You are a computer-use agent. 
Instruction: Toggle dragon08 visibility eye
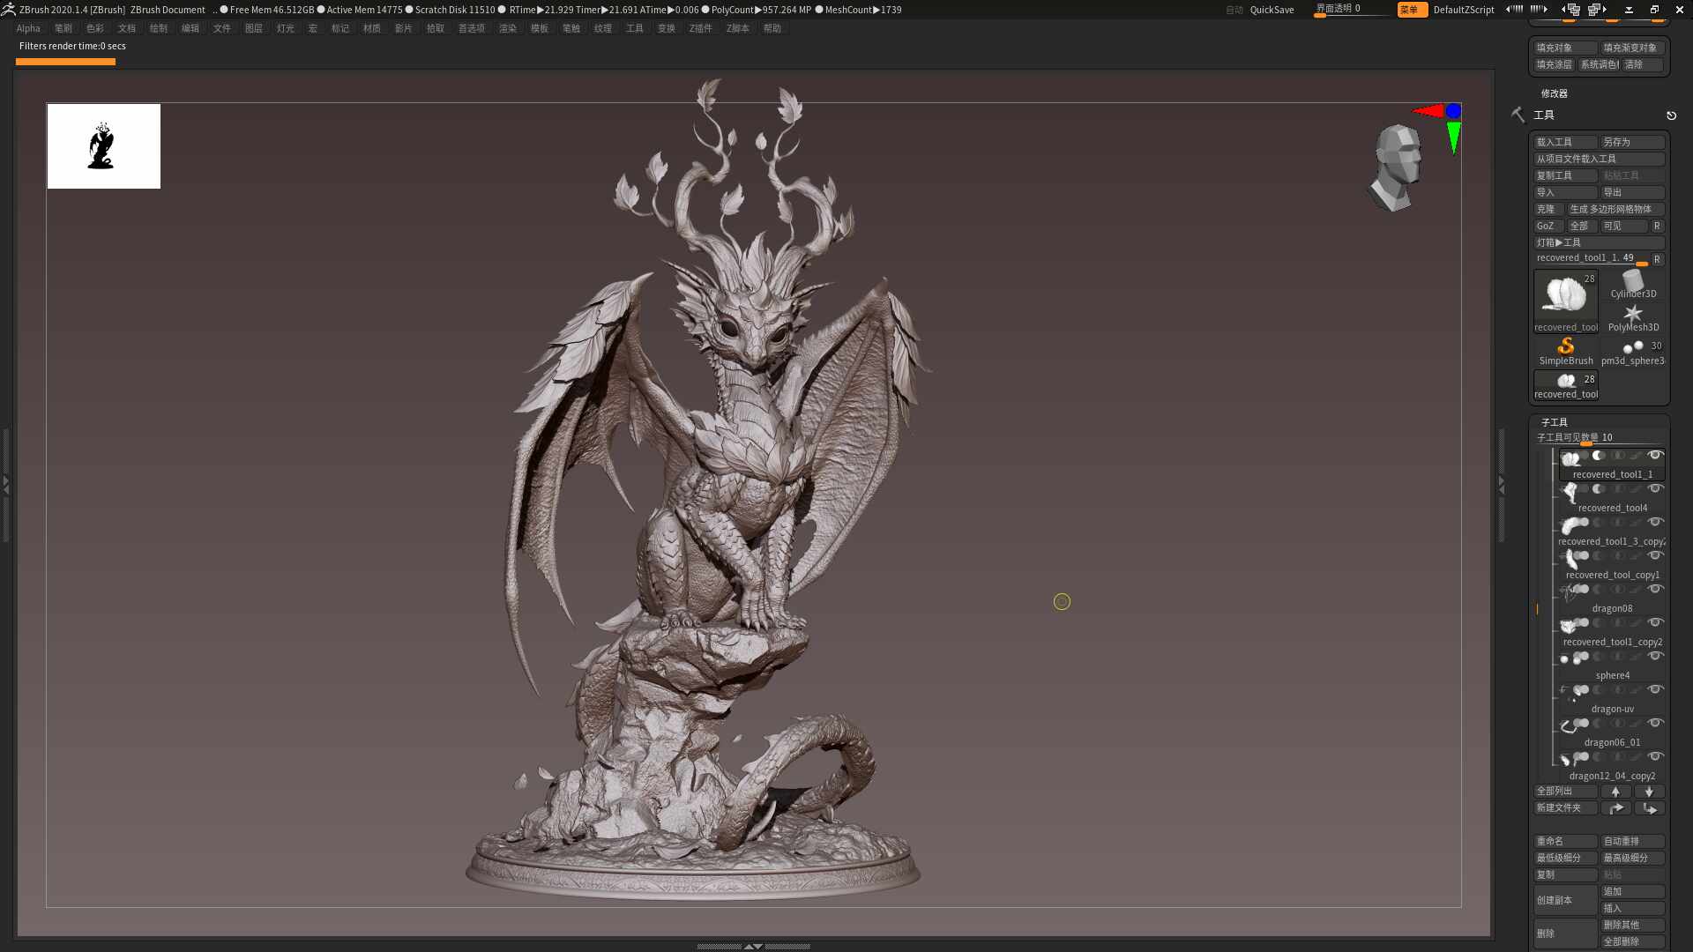[x=1655, y=589]
